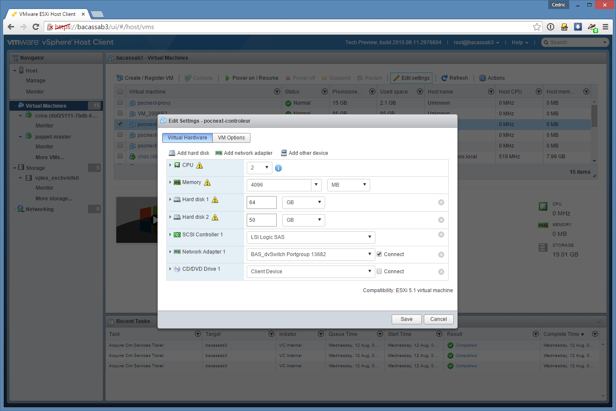The image size is (616, 411).
Task: Click the Cancel button
Action: 438,319
